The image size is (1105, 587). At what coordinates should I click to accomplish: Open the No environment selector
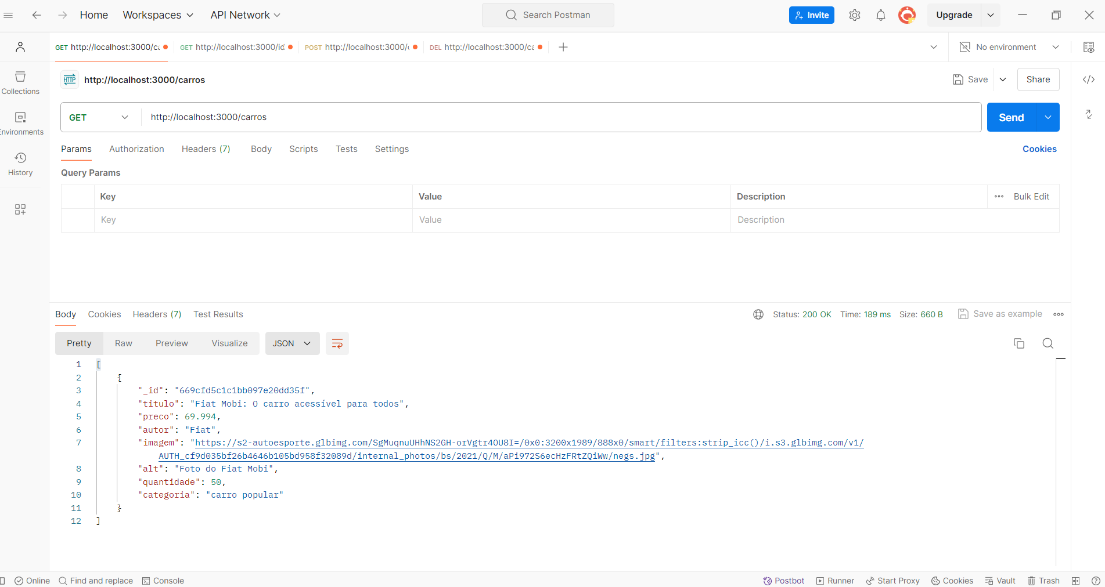[1009, 47]
